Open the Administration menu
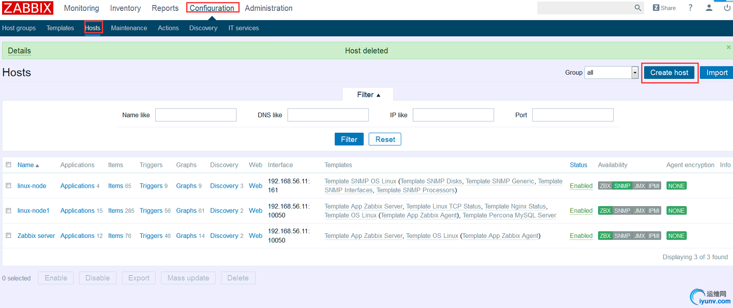This screenshot has height=308, width=733. click(268, 8)
